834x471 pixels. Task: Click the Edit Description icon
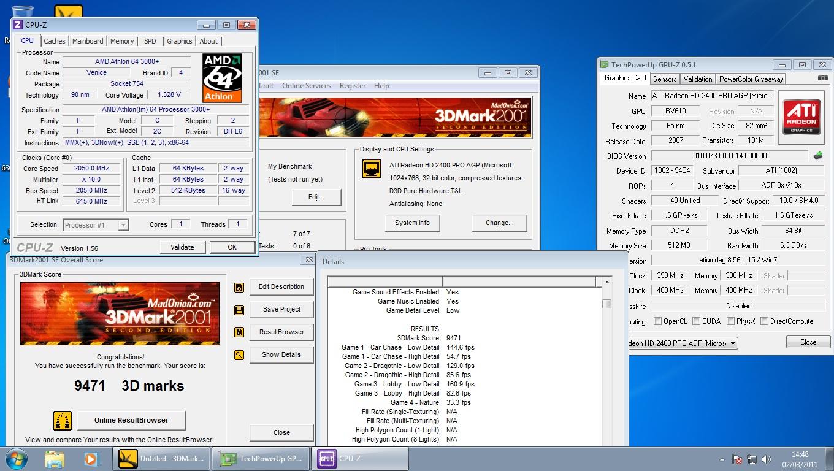pos(239,287)
